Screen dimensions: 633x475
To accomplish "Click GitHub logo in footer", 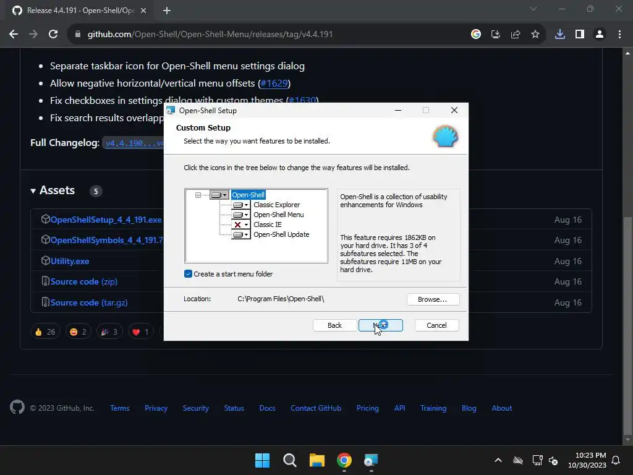I will pos(17,408).
